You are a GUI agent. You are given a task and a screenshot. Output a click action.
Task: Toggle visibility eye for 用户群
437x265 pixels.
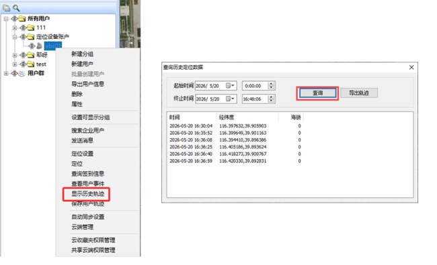pos(15,73)
